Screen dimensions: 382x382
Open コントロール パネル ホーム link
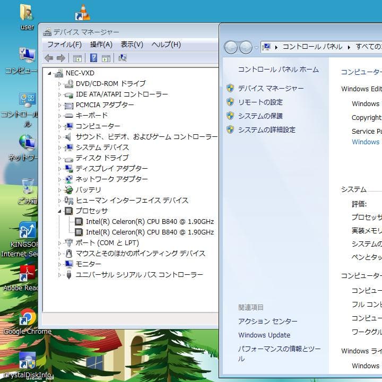(278, 70)
